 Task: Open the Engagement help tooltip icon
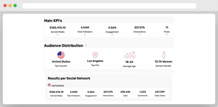(112, 35)
